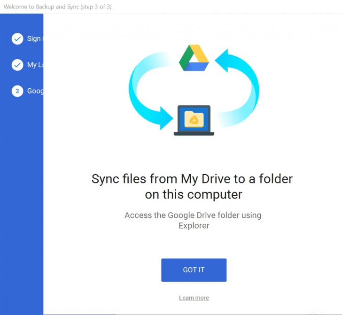Click the text Access the Google Drive folder
Screen dimensions: 342x315
(193, 220)
